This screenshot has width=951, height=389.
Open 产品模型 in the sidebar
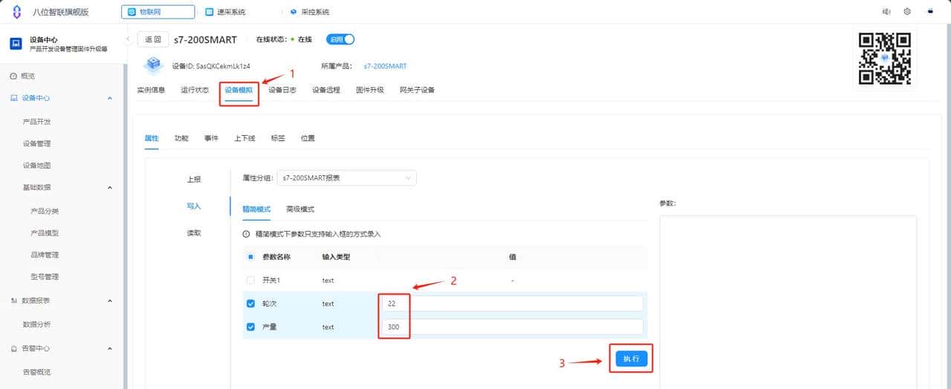point(45,233)
